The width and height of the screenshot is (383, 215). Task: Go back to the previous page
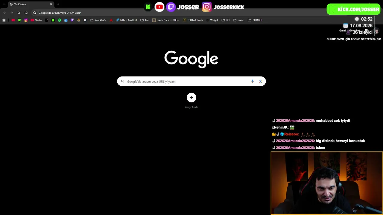click(x=4, y=13)
